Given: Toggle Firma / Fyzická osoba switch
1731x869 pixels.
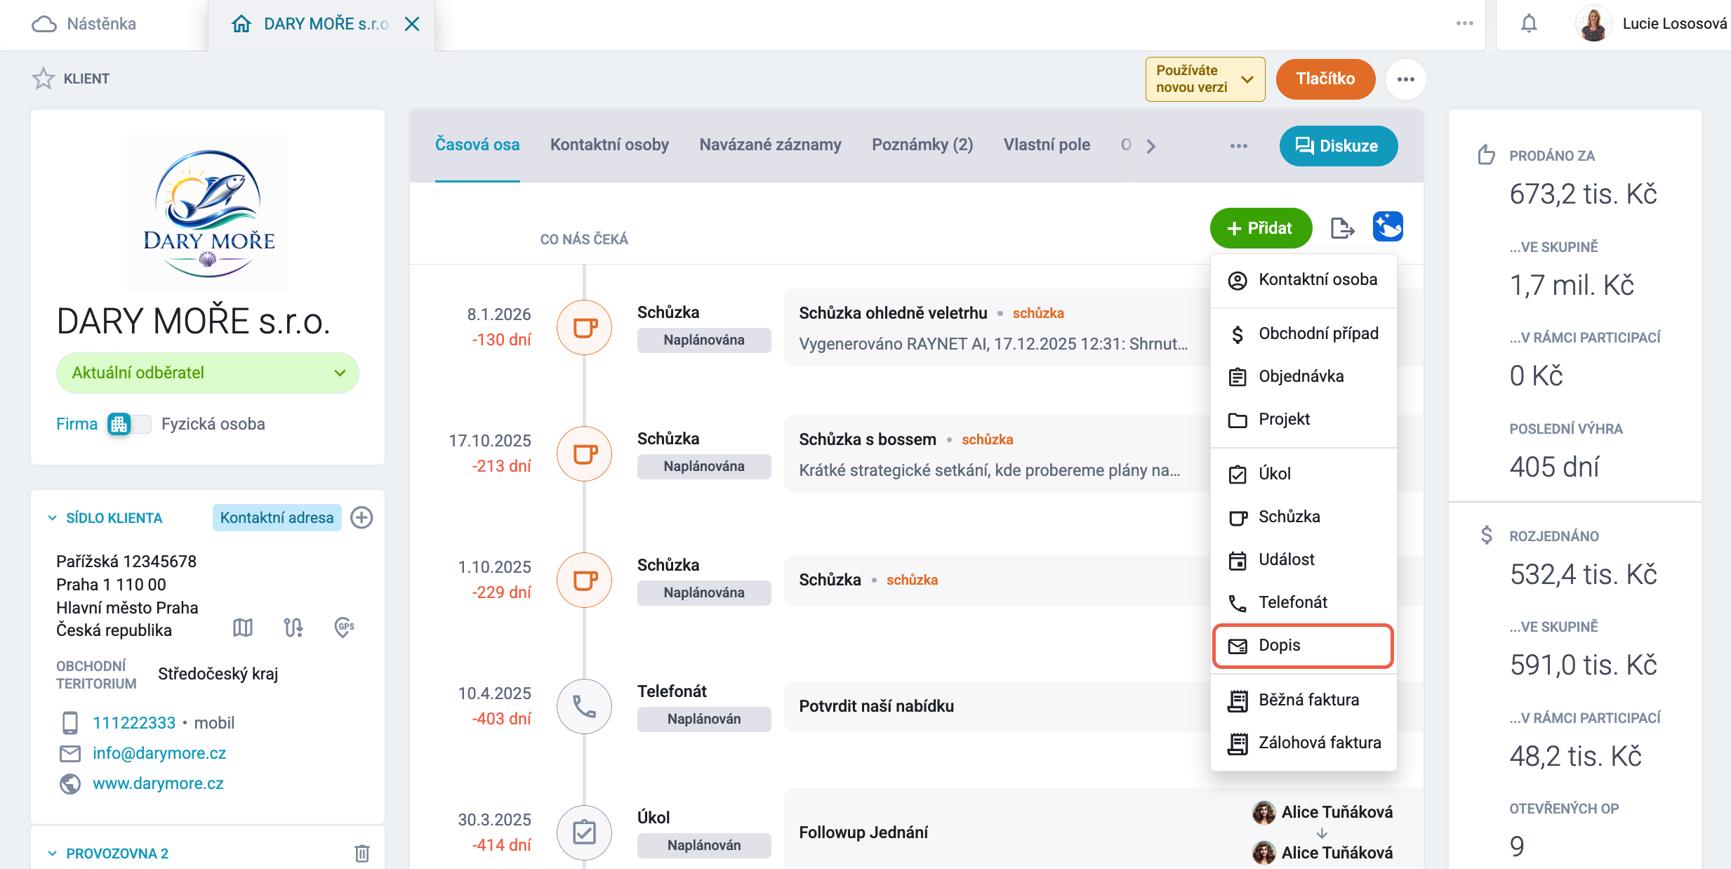Looking at the screenshot, I should click(x=129, y=424).
